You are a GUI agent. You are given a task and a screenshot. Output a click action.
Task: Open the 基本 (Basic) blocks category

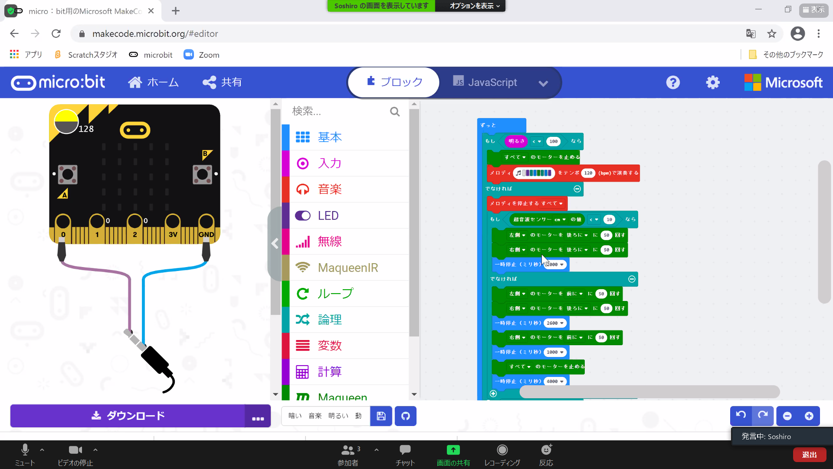(x=345, y=137)
